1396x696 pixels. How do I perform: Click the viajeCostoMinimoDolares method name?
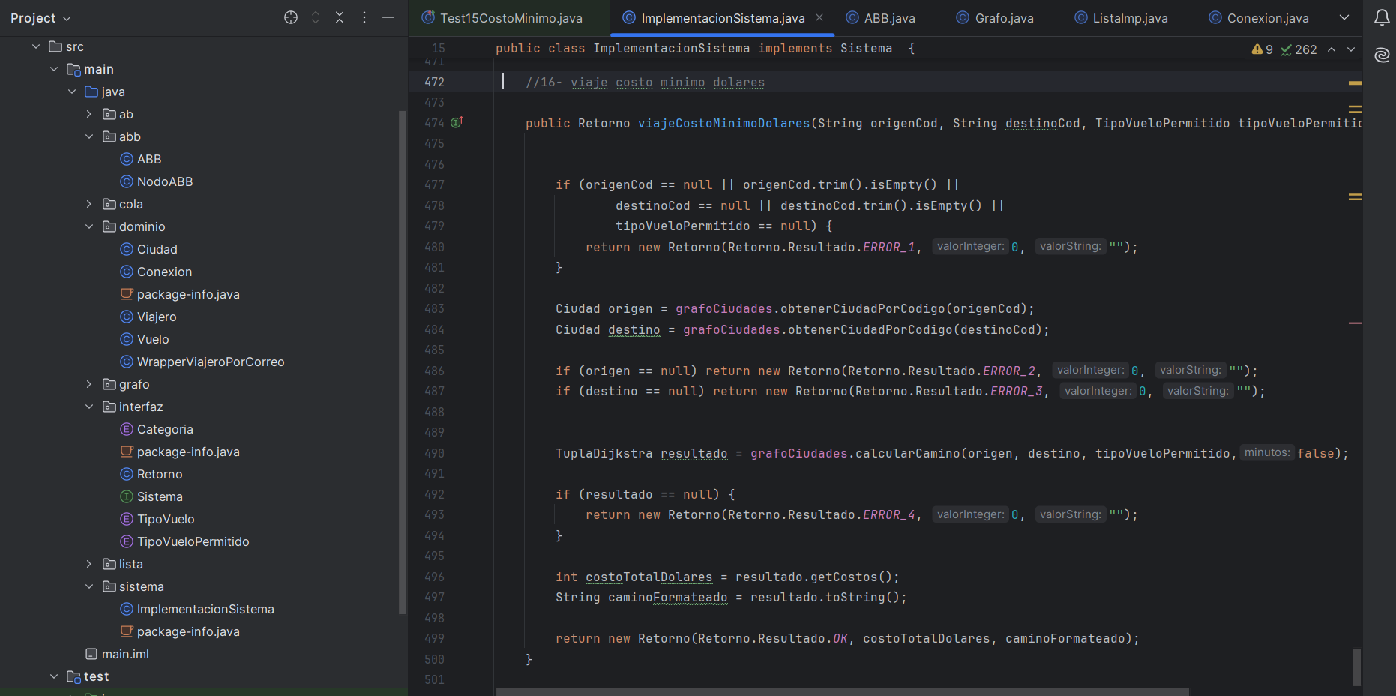723,123
